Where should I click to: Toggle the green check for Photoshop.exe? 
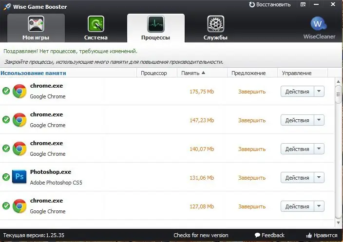[6, 177]
